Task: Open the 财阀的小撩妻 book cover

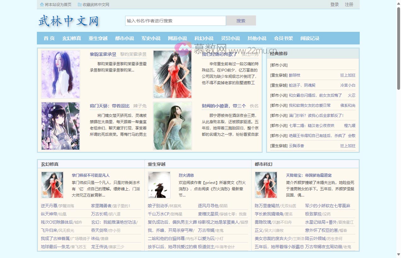Action: click(x=172, y=126)
